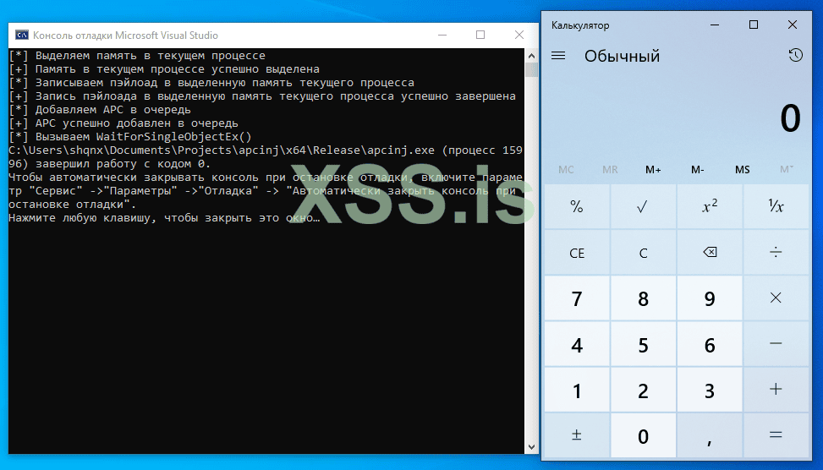Click digit 1 on calculator
This screenshot has height=470, width=823.
click(577, 389)
